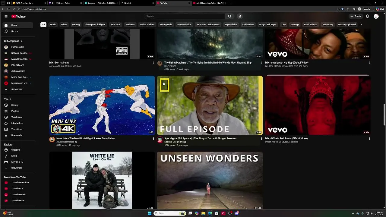Play the Unseen Wonders cave thumbnail
This screenshot has width=386, height=217.
tap(210, 180)
